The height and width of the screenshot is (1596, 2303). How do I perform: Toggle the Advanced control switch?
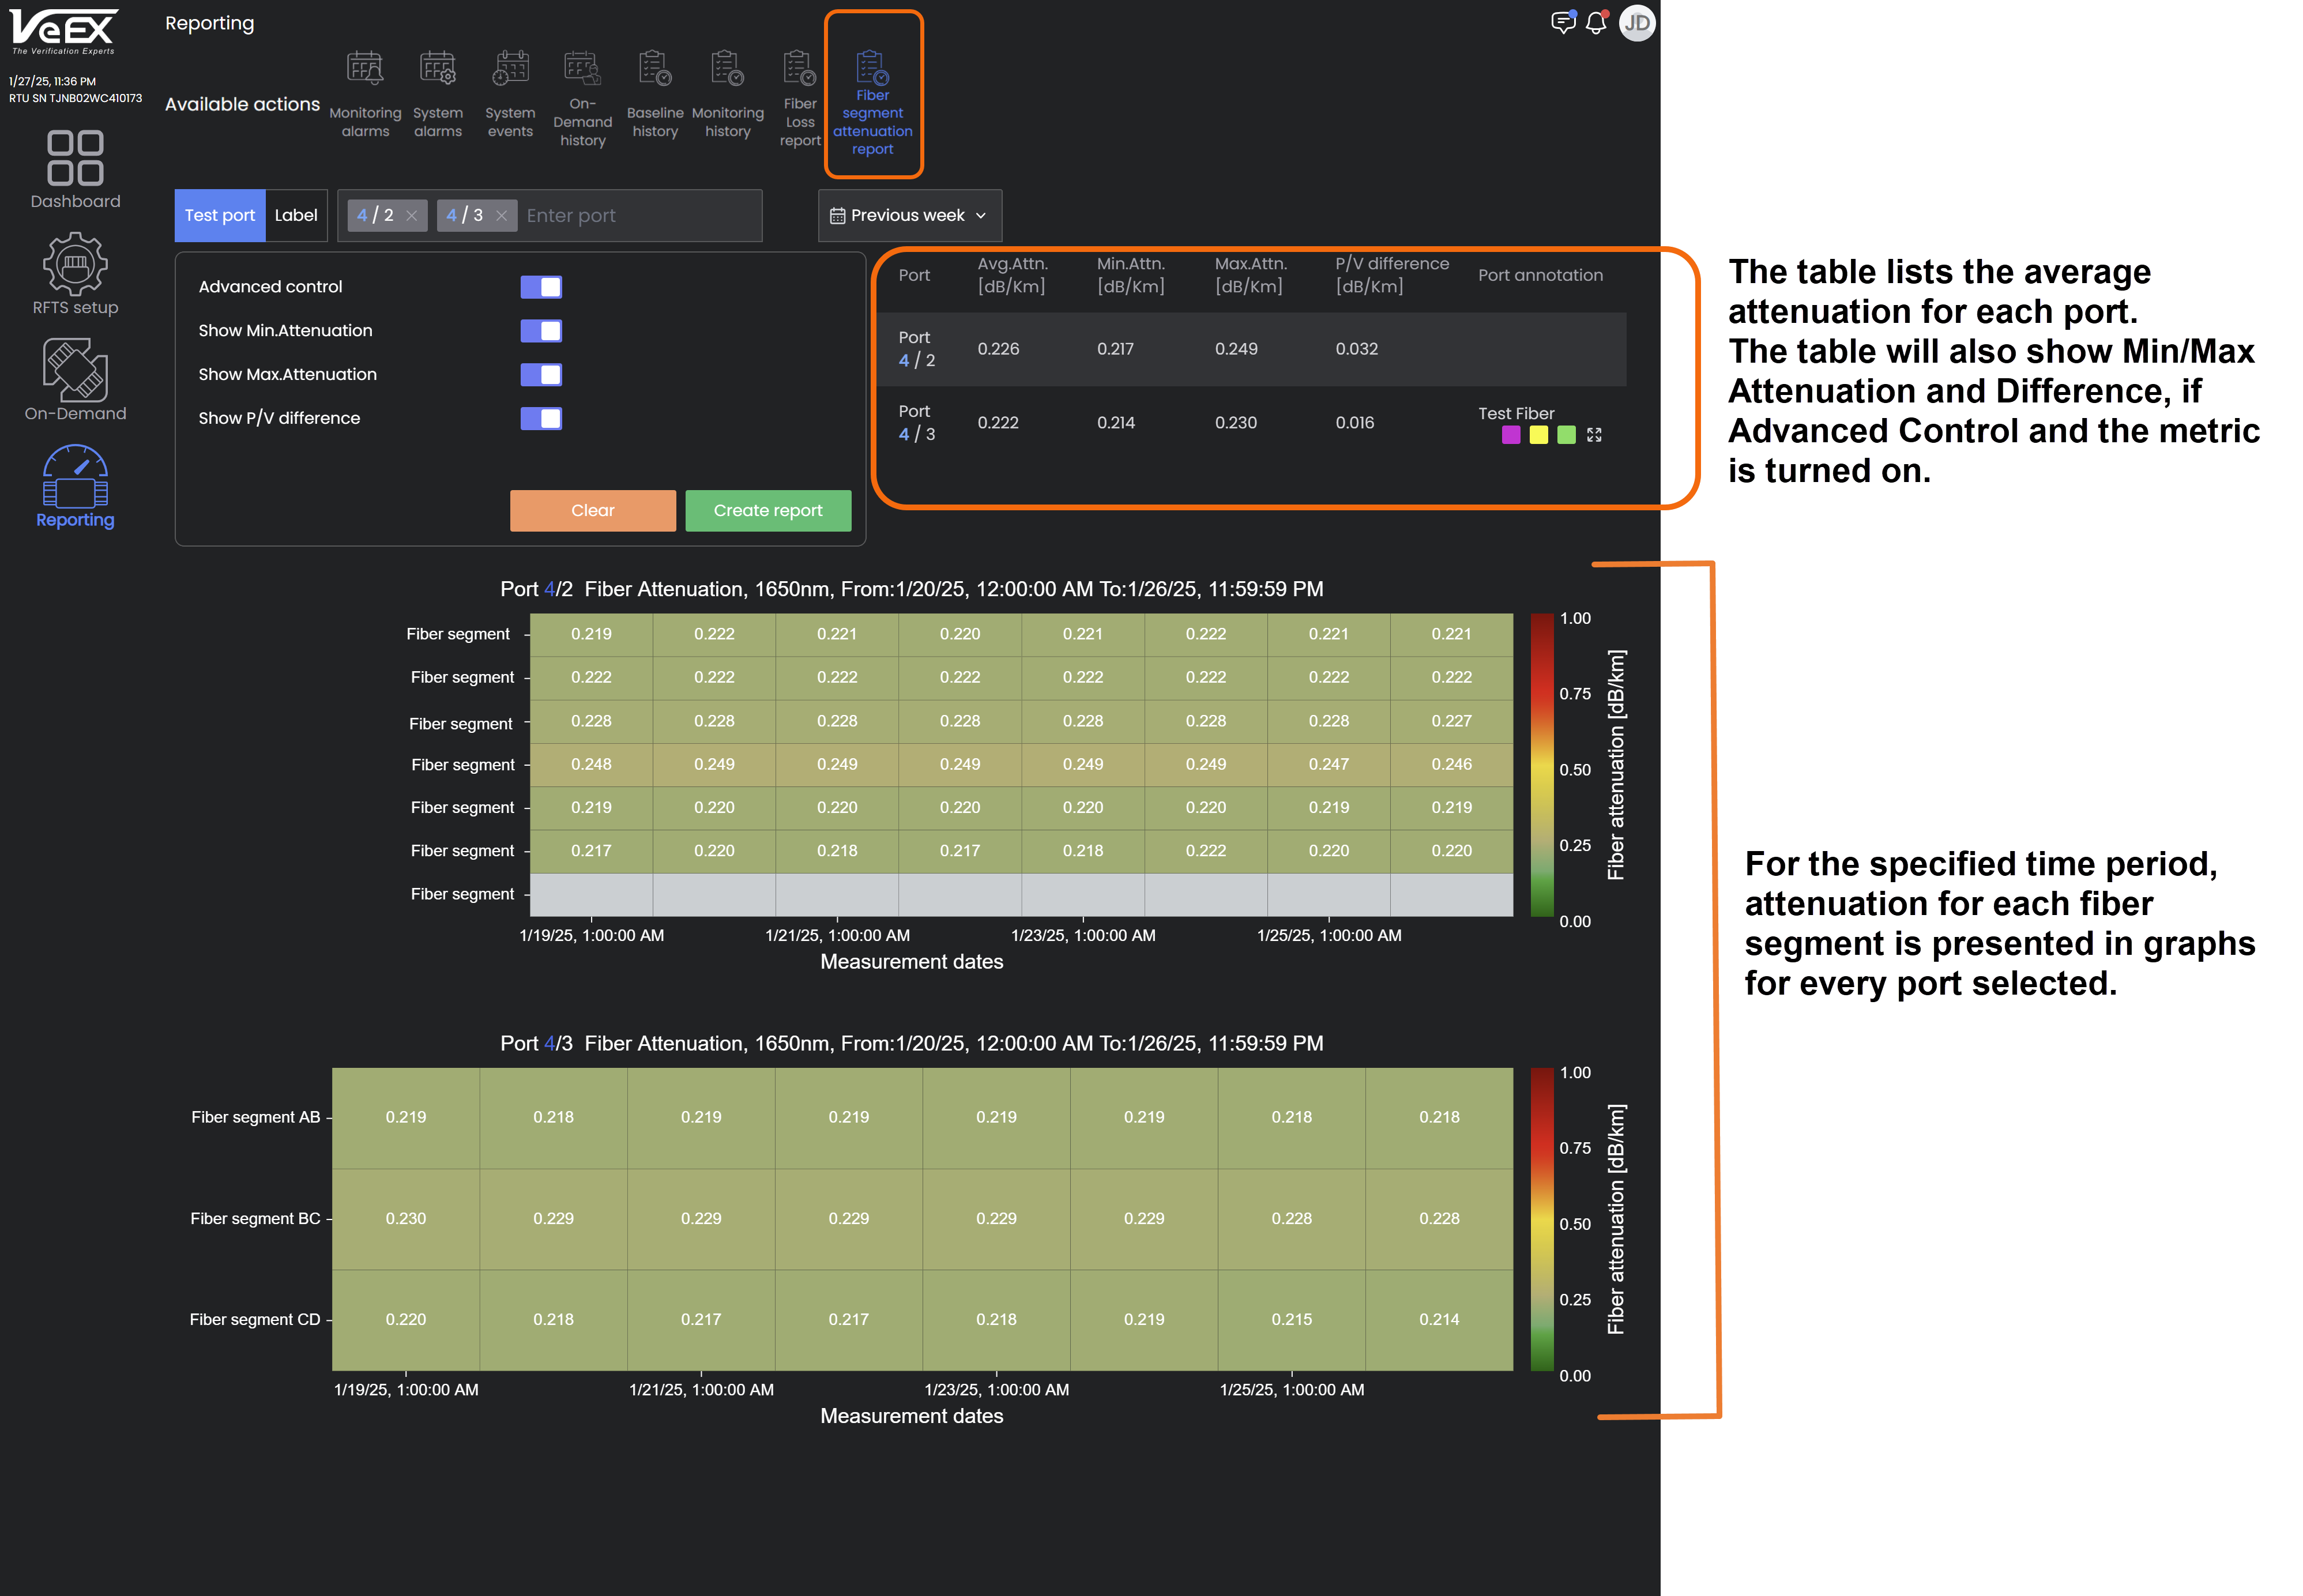(x=541, y=287)
